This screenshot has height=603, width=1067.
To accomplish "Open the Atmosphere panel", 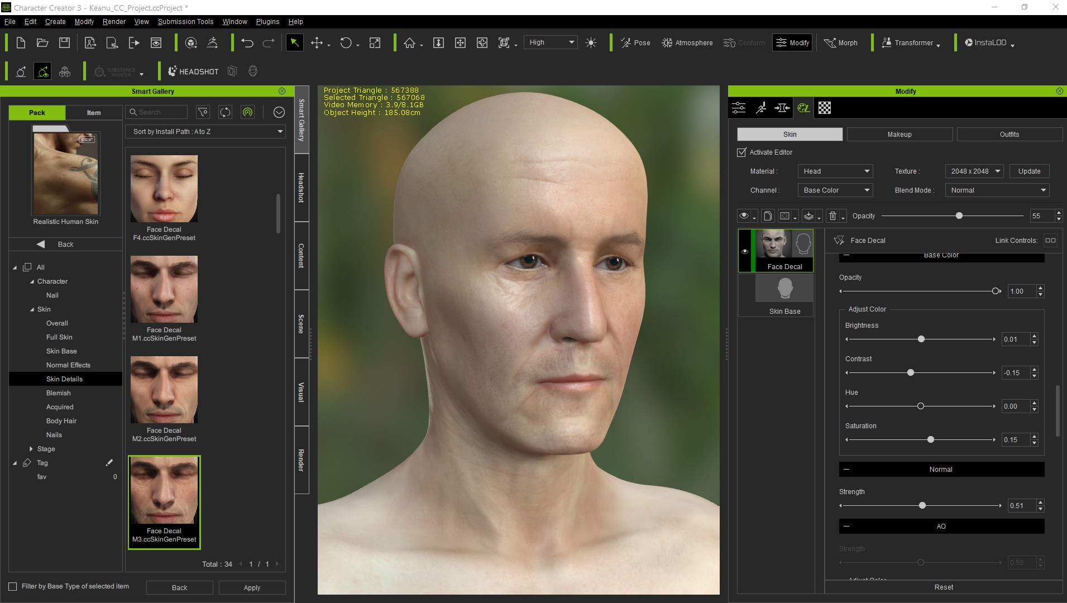I will point(687,43).
